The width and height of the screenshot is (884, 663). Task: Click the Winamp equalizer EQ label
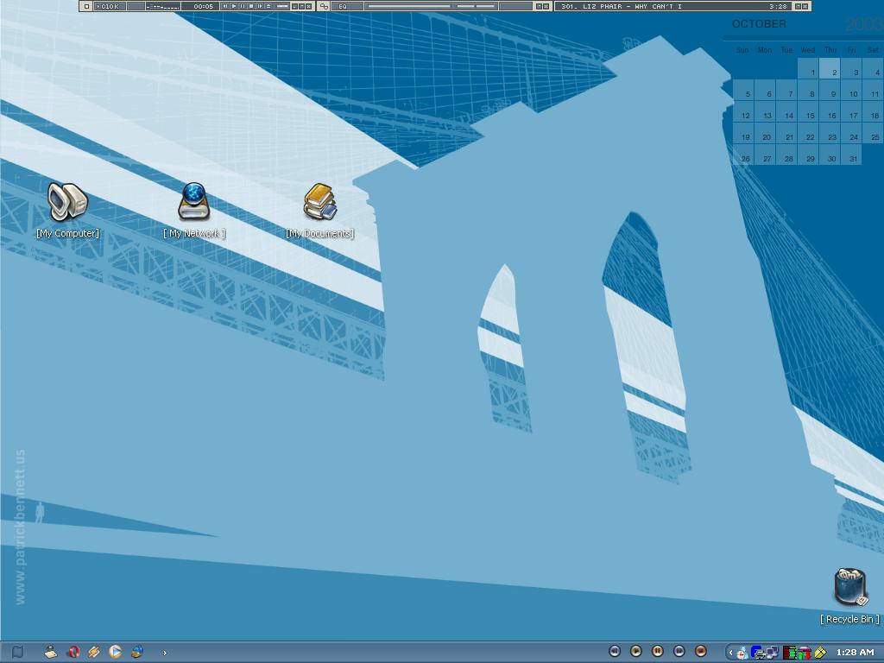click(x=343, y=6)
